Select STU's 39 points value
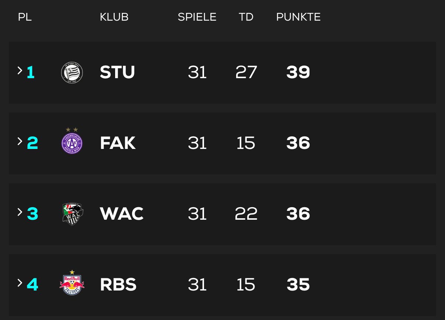 (x=298, y=72)
